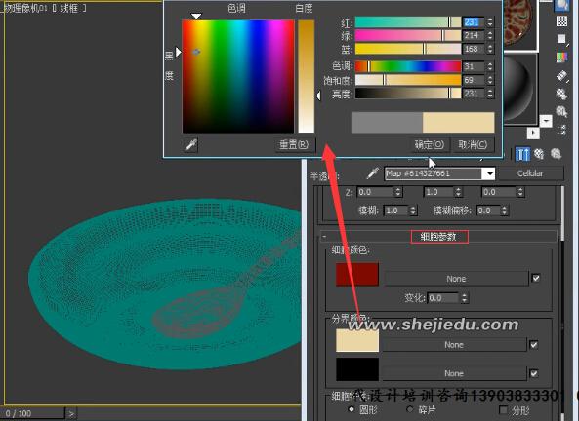Click the Select by Material icon
This screenshot has width=579, height=421.
561,111
